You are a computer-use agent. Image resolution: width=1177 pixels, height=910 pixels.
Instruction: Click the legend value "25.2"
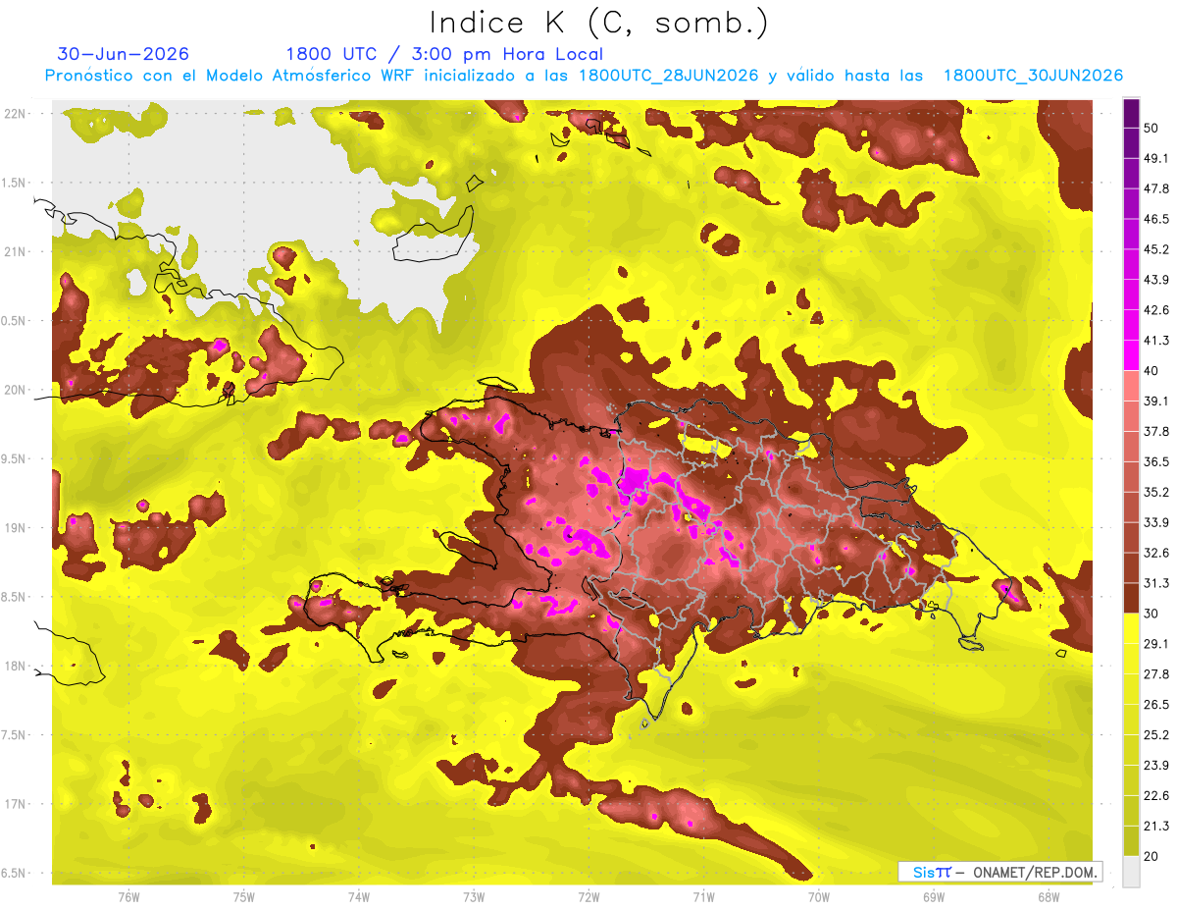[1156, 735]
